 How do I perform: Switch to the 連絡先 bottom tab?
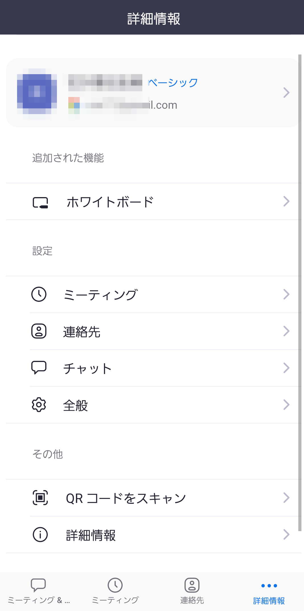pyautogui.click(x=192, y=591)
